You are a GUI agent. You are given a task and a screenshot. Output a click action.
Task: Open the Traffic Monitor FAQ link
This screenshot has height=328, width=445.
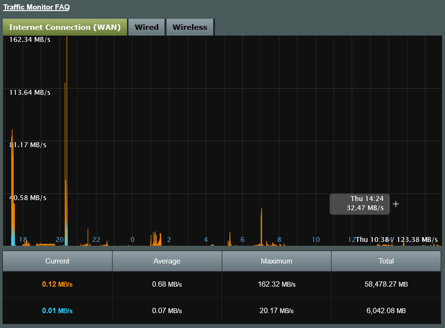click(x=37, y=7)
